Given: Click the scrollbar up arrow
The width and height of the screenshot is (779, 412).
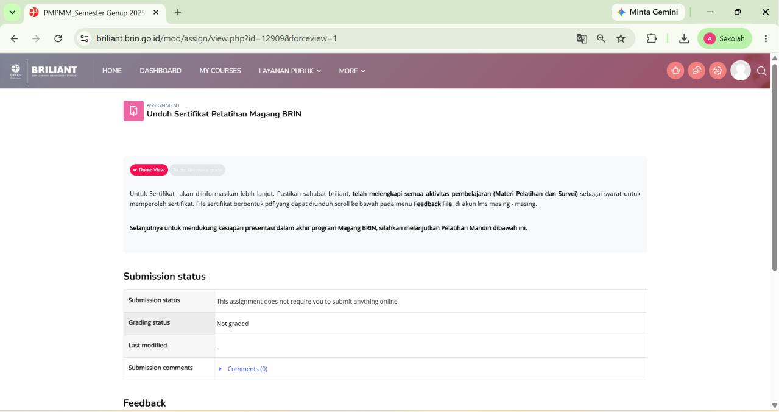Looking at the screenshot, I should 775,58.
